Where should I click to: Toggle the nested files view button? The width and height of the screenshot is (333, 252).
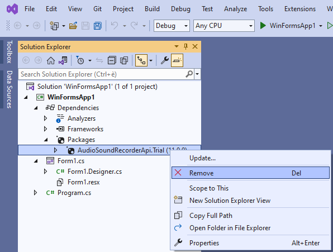[x=141, y=60]
